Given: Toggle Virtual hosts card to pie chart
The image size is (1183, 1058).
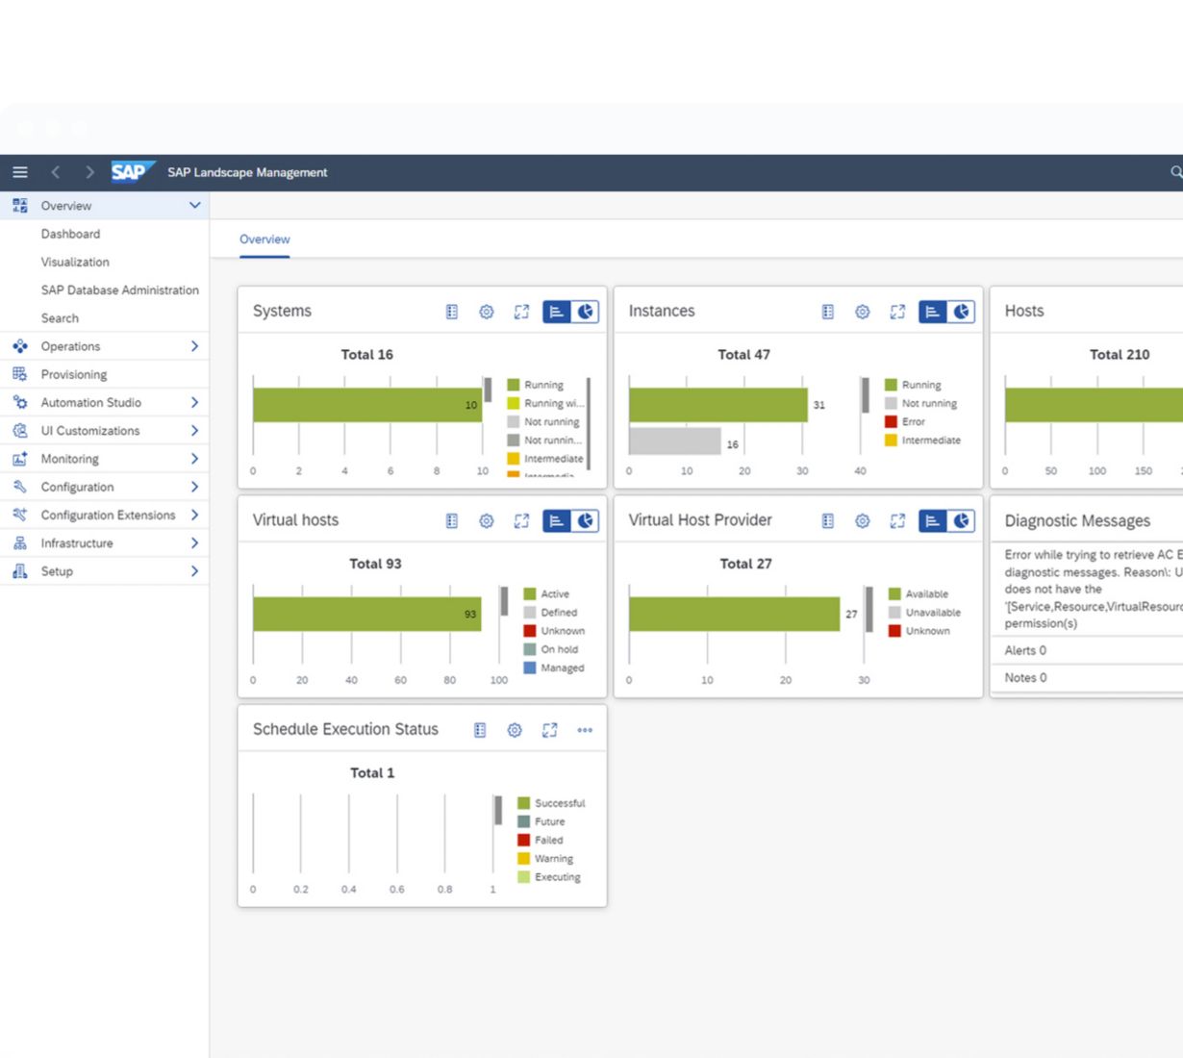Looking at the screenshot, I should (x=585, y=521).
